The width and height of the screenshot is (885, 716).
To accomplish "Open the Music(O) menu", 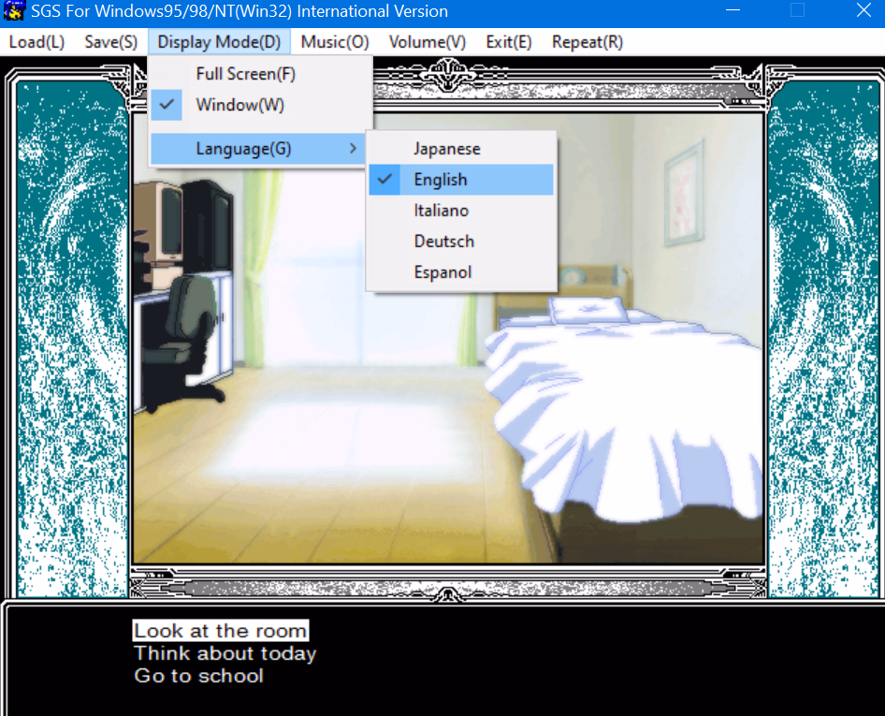I will [335, 42].
